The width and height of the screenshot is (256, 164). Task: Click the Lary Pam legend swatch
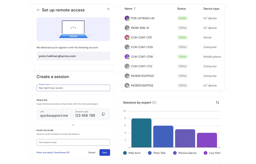[x=205, y=153]
